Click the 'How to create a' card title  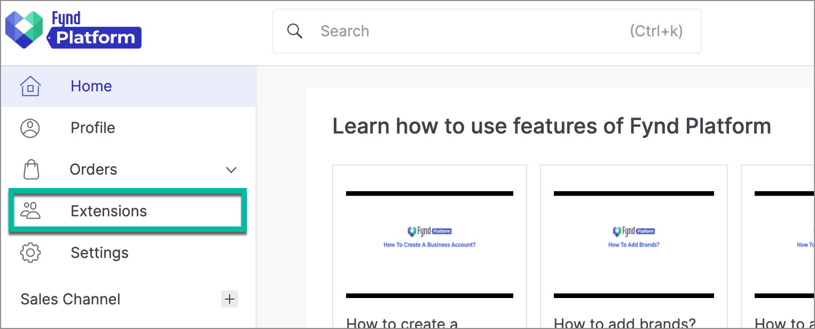(x=402, y=323)
